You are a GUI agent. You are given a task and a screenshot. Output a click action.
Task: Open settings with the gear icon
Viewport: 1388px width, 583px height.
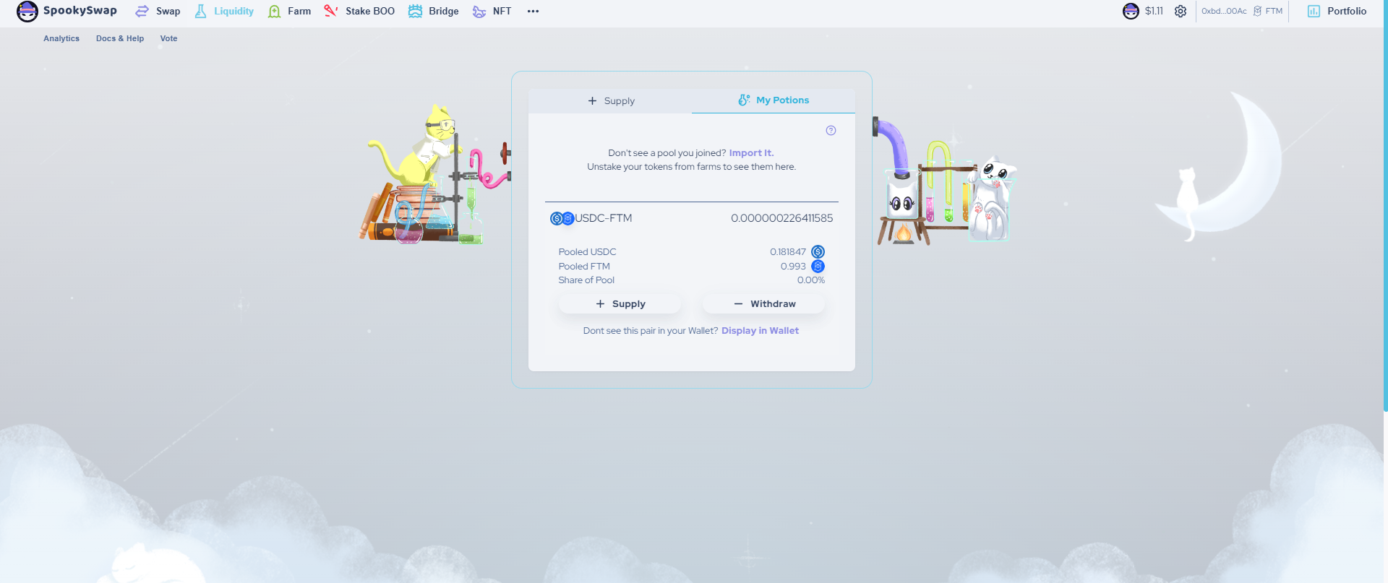(x=1181, y=11)
